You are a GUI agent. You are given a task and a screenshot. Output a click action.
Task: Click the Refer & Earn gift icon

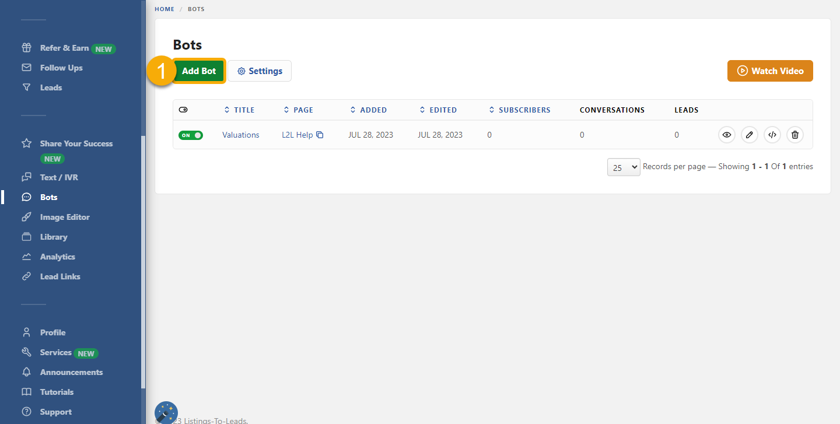tap(26, 48)
